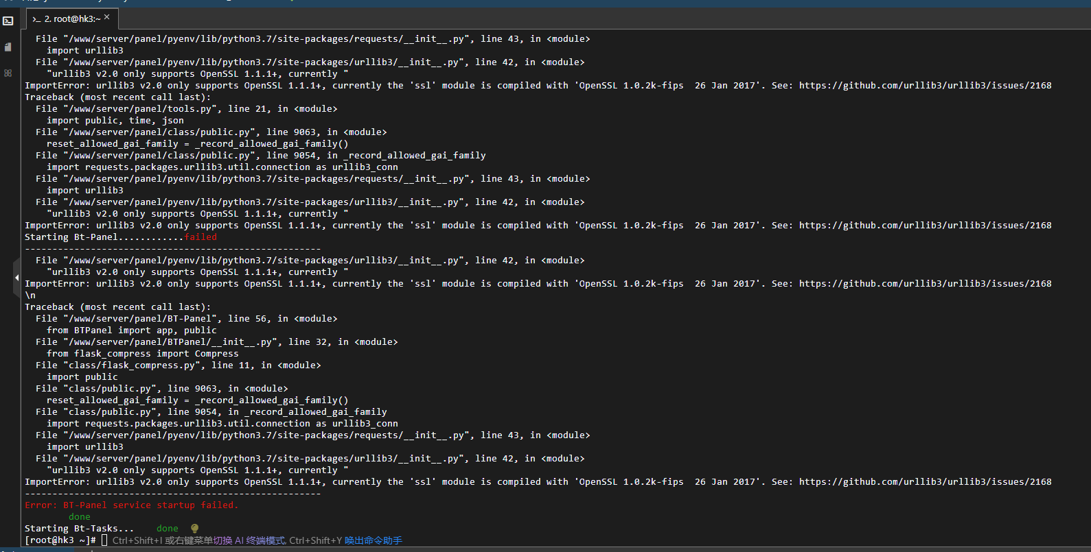Viewport: 1091px width, 552px height.
Task: Click the lightbulb hint icon beside Bt-Tasks done
Action: click(x=194, y=529)
